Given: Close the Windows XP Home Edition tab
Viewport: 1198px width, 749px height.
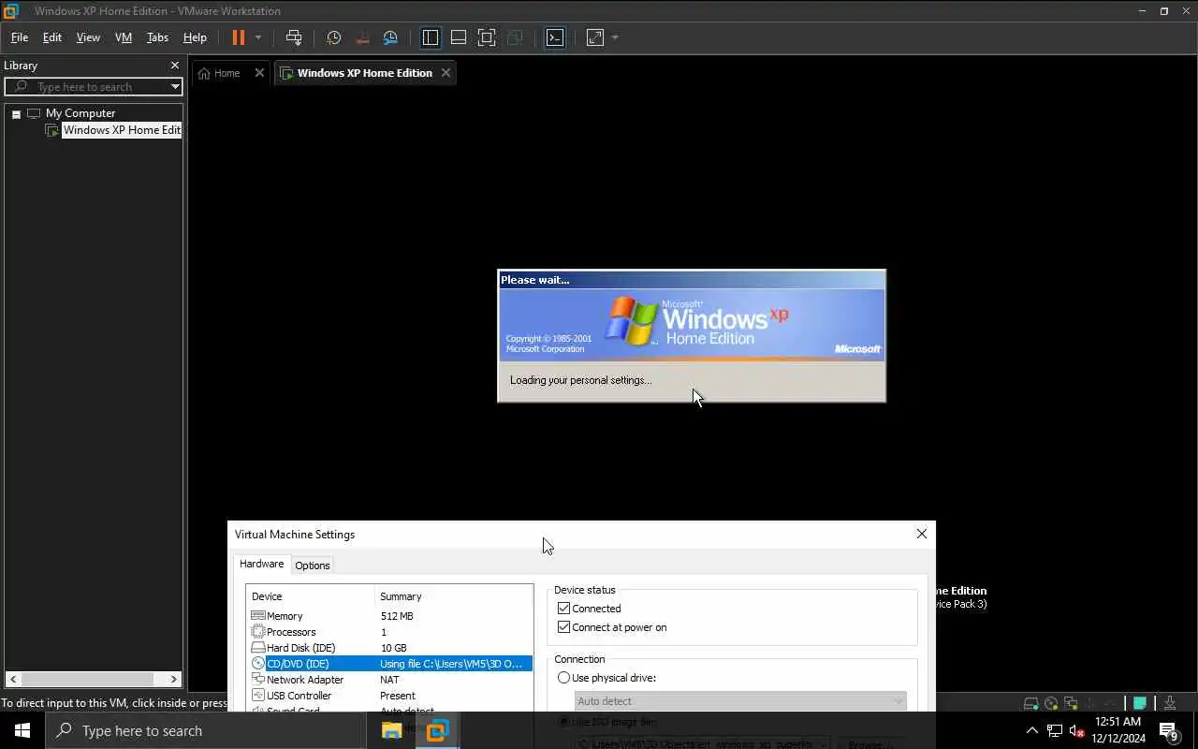Looking at the screenshot, I should [x=446, y=73].
